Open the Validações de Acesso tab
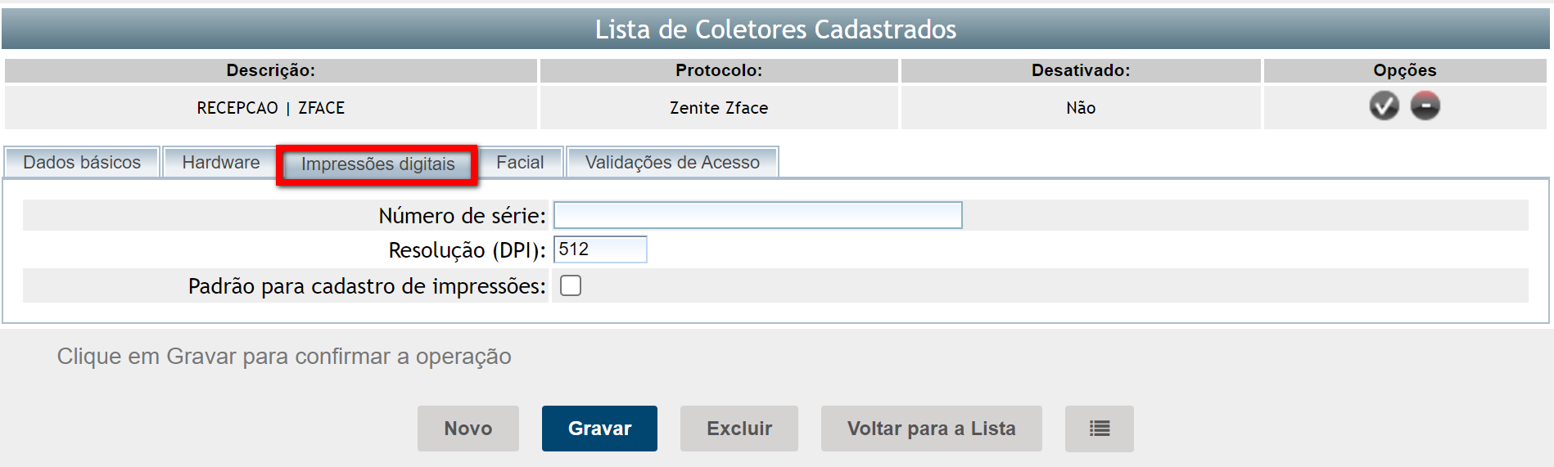 [672, 163]
